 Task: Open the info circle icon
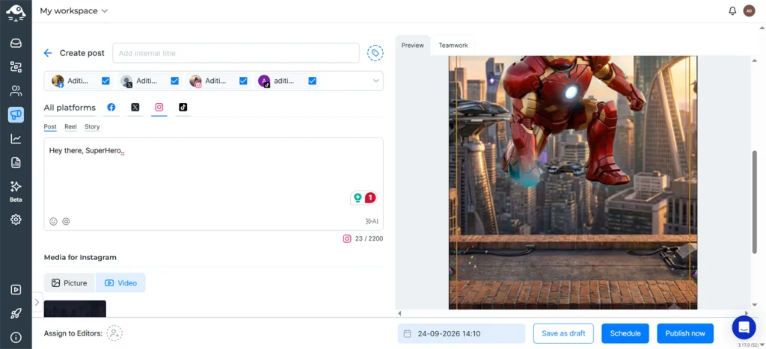point(16,337)
